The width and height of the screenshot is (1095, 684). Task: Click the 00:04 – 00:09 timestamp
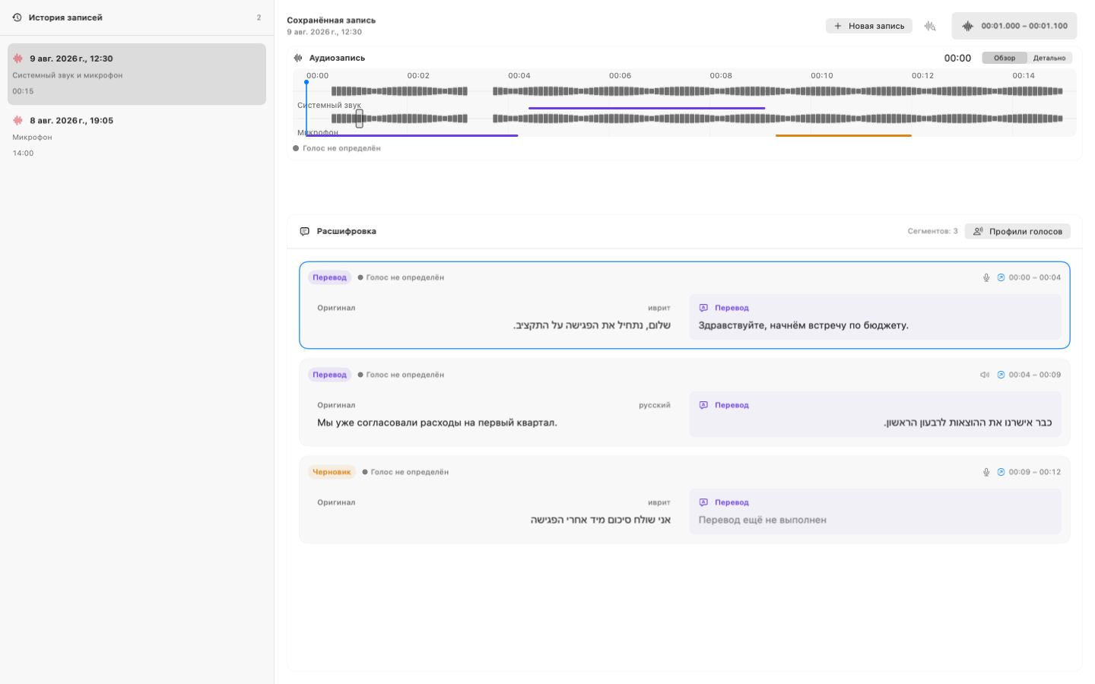click(x=1034, y=375)
